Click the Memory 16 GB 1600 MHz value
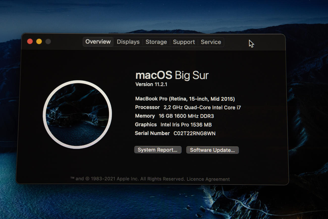The height and width of the screenshot is (219, 328). [x=186, y=116]
